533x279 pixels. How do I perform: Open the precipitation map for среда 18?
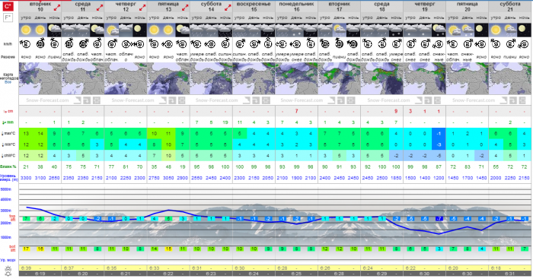click(x=381, y=78)
